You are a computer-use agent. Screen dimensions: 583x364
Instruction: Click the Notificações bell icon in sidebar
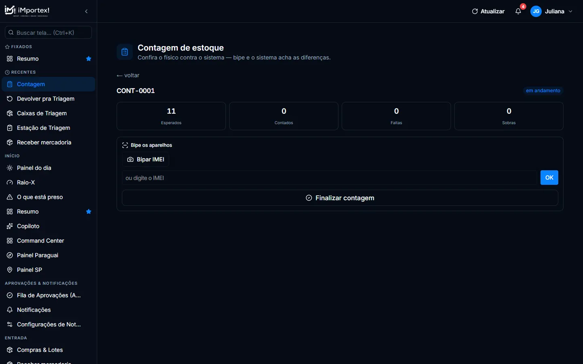point(10,310)
